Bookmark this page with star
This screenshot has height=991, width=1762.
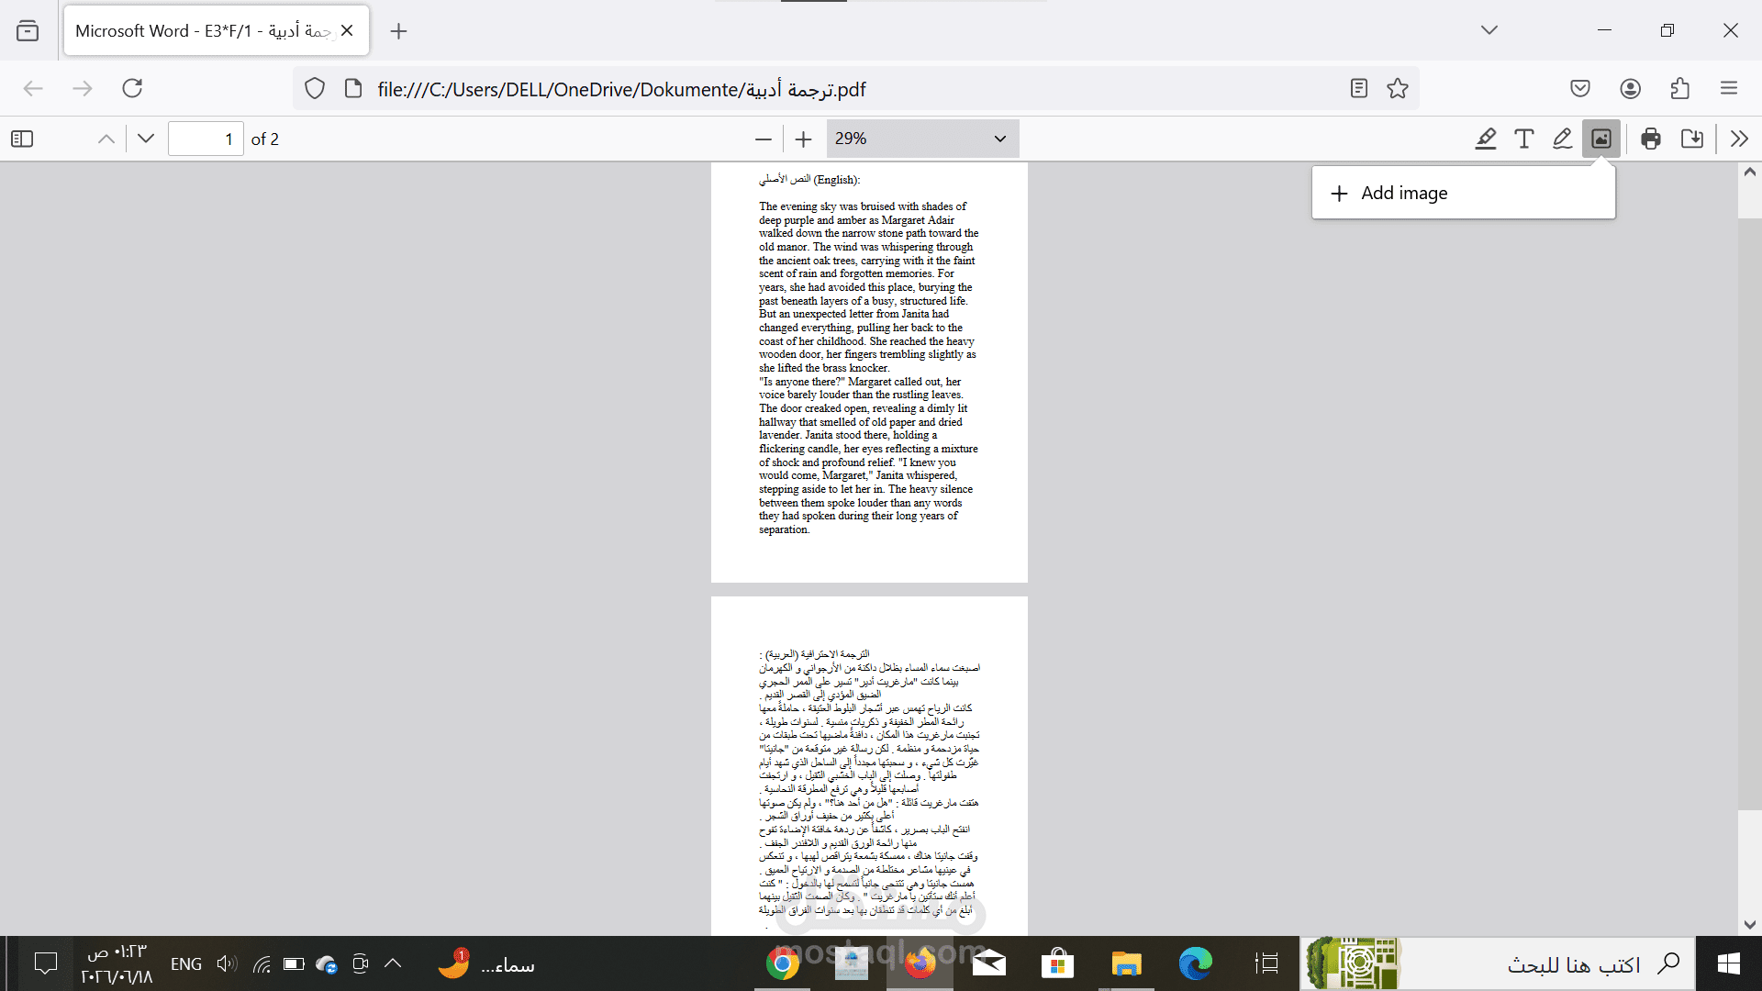[1398, 88]
